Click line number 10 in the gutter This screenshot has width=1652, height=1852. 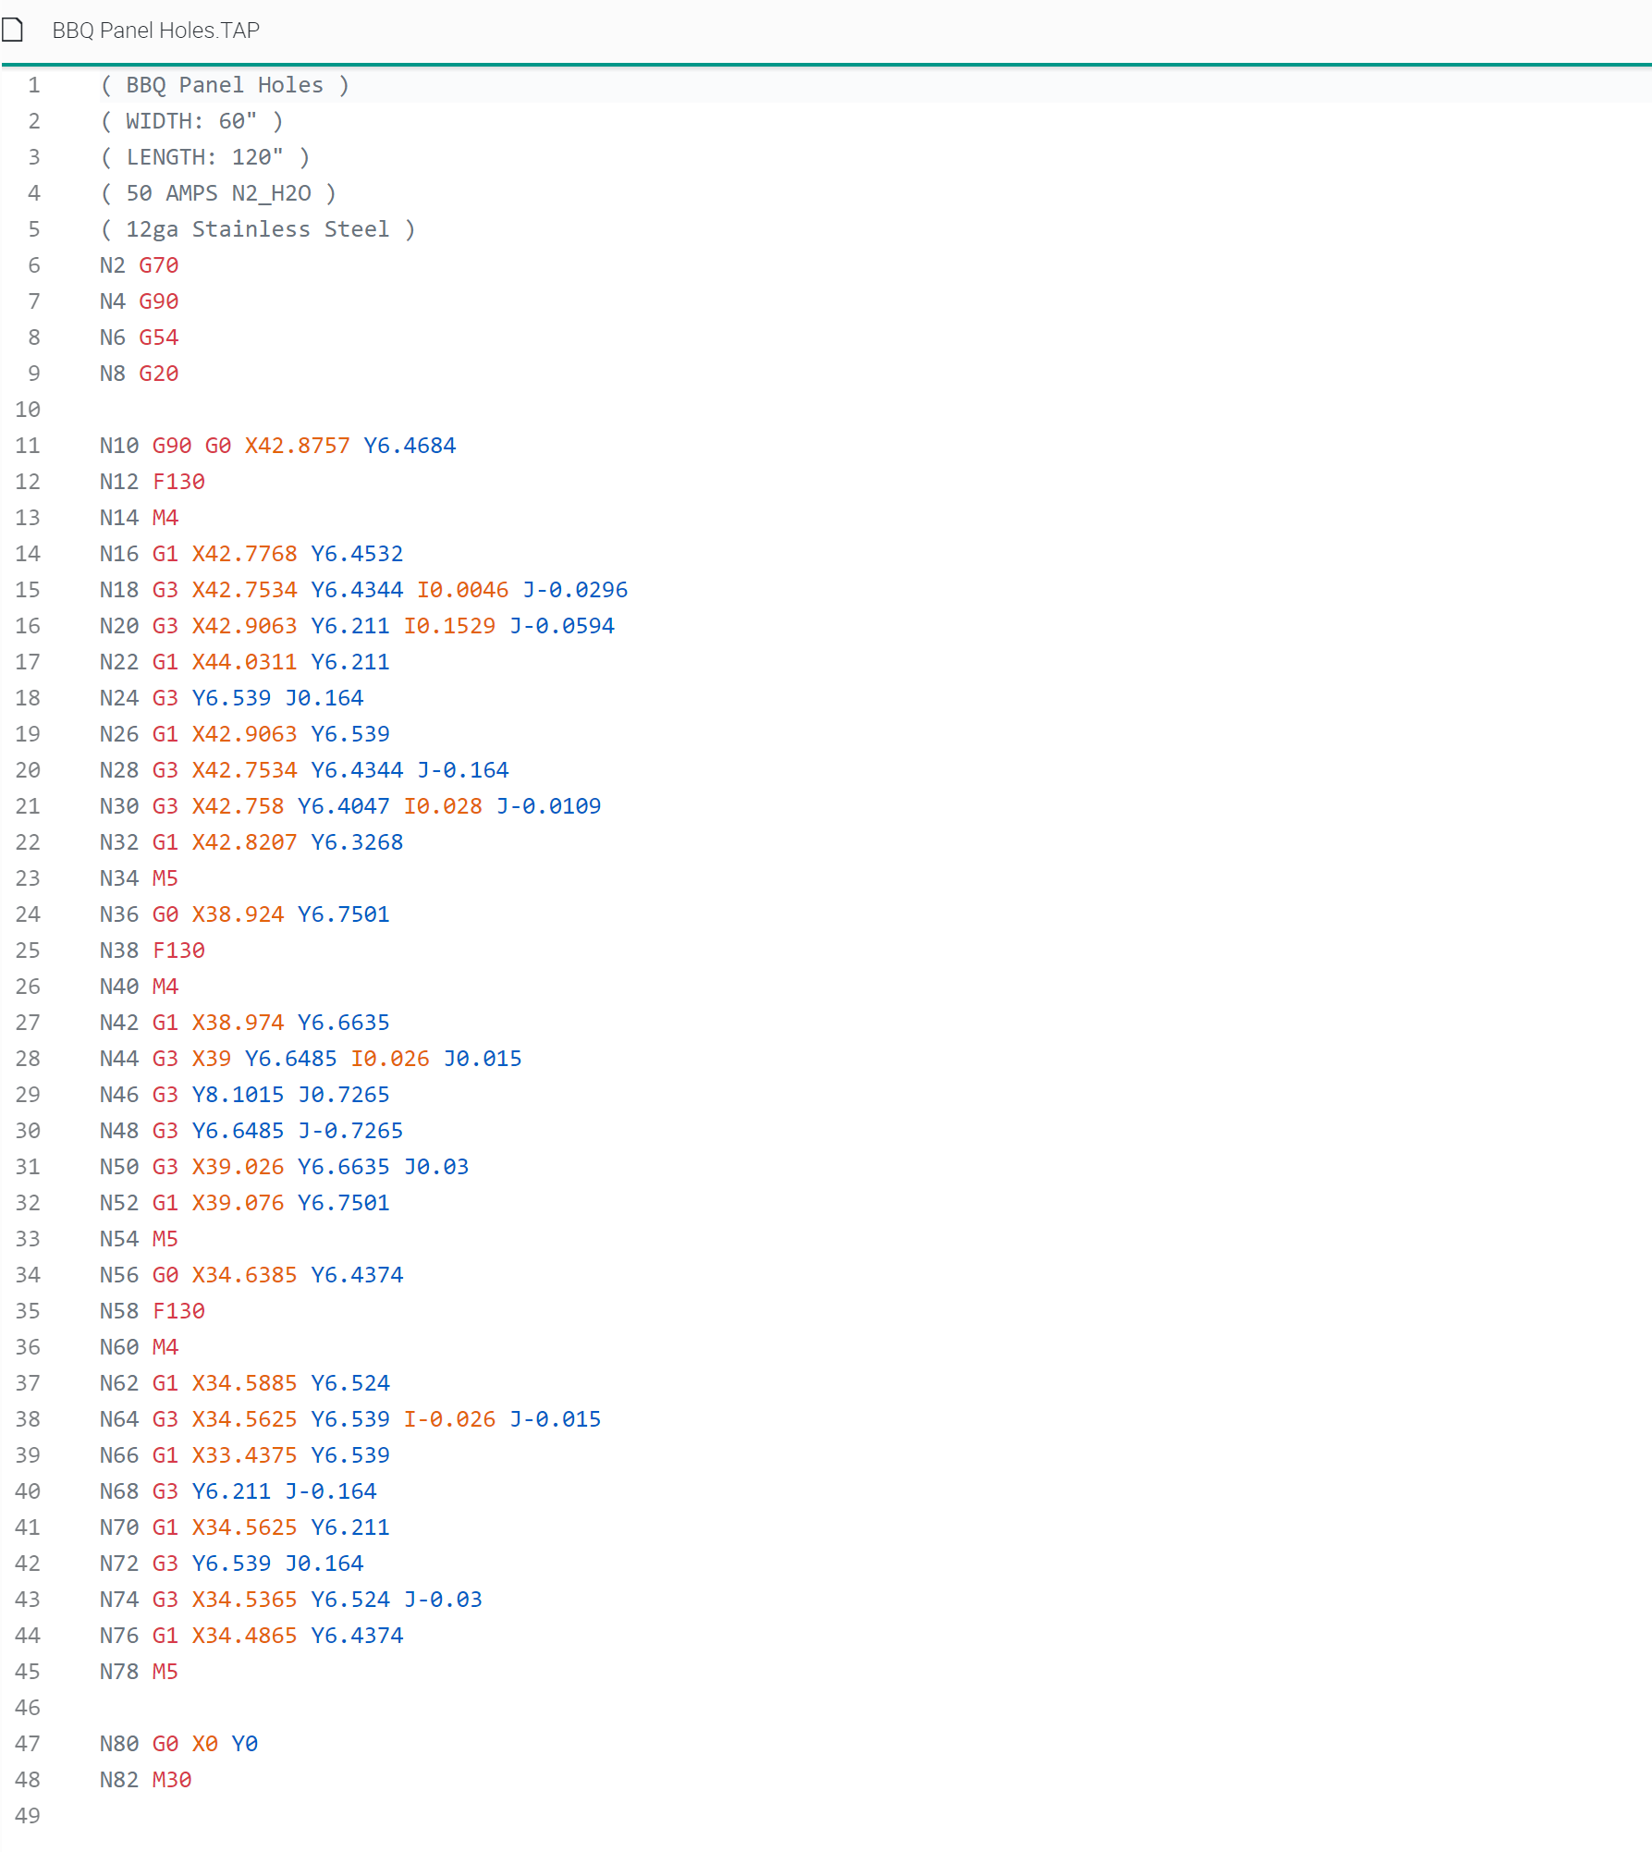(28, 410)
